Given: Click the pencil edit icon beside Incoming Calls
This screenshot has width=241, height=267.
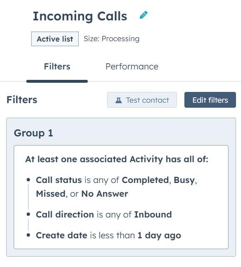Looking at the screenshot, I should click(x=144, y=15).
